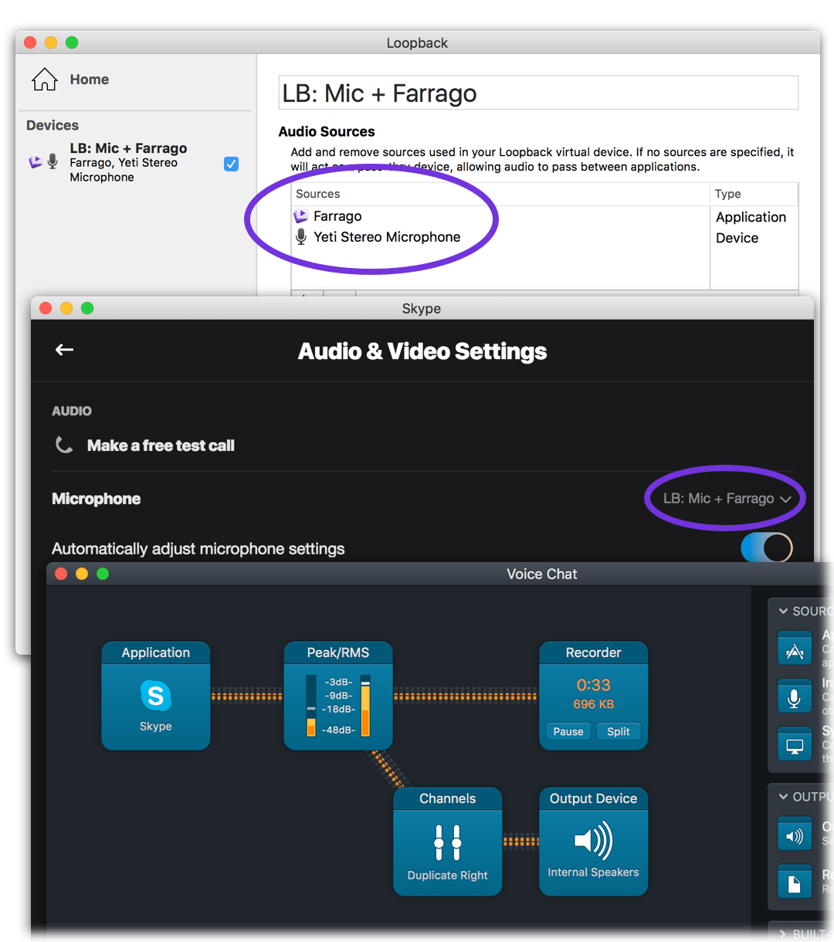This screenshot has height=942, width=834.
Task: Click the Application cell in the Type column
Action: [x=751, y=217]
